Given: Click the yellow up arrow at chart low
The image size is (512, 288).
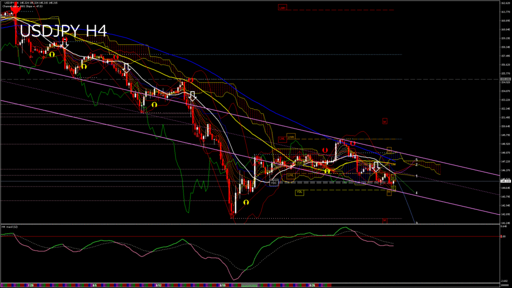Looking at the screenshot, I should pyautogui.click(x=246, y=202).
